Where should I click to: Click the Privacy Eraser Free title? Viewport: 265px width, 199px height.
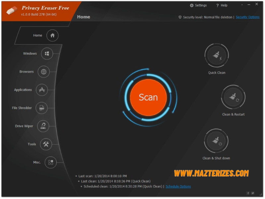pyautogui.click(x=45, y=8)
